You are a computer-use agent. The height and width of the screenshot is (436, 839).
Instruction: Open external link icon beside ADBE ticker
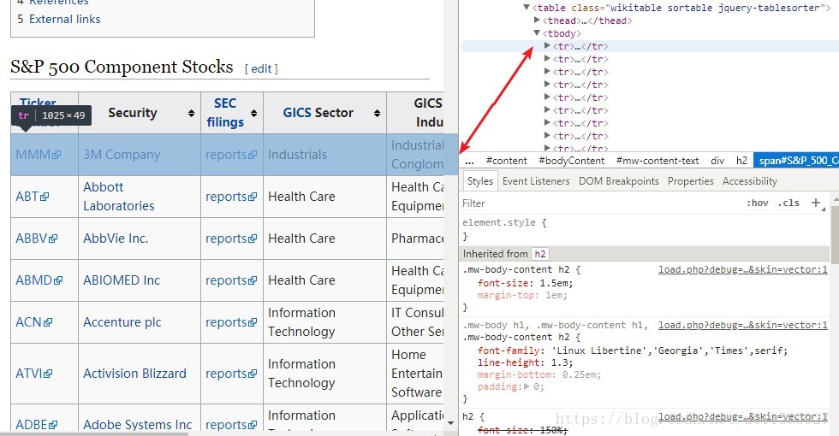(53, 426)
